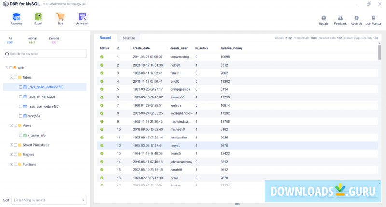The width and height of the screenshot is (386, 207).
Task: Click the green status icon of row 12
Action: (102, 146)
